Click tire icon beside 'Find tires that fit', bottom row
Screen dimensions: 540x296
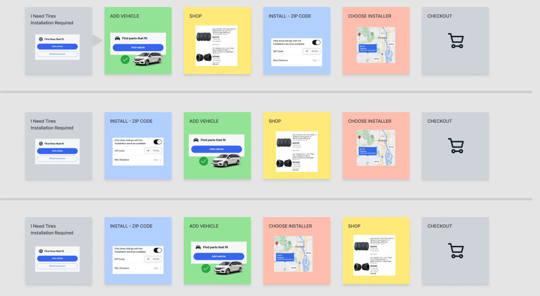coord(41,251)
